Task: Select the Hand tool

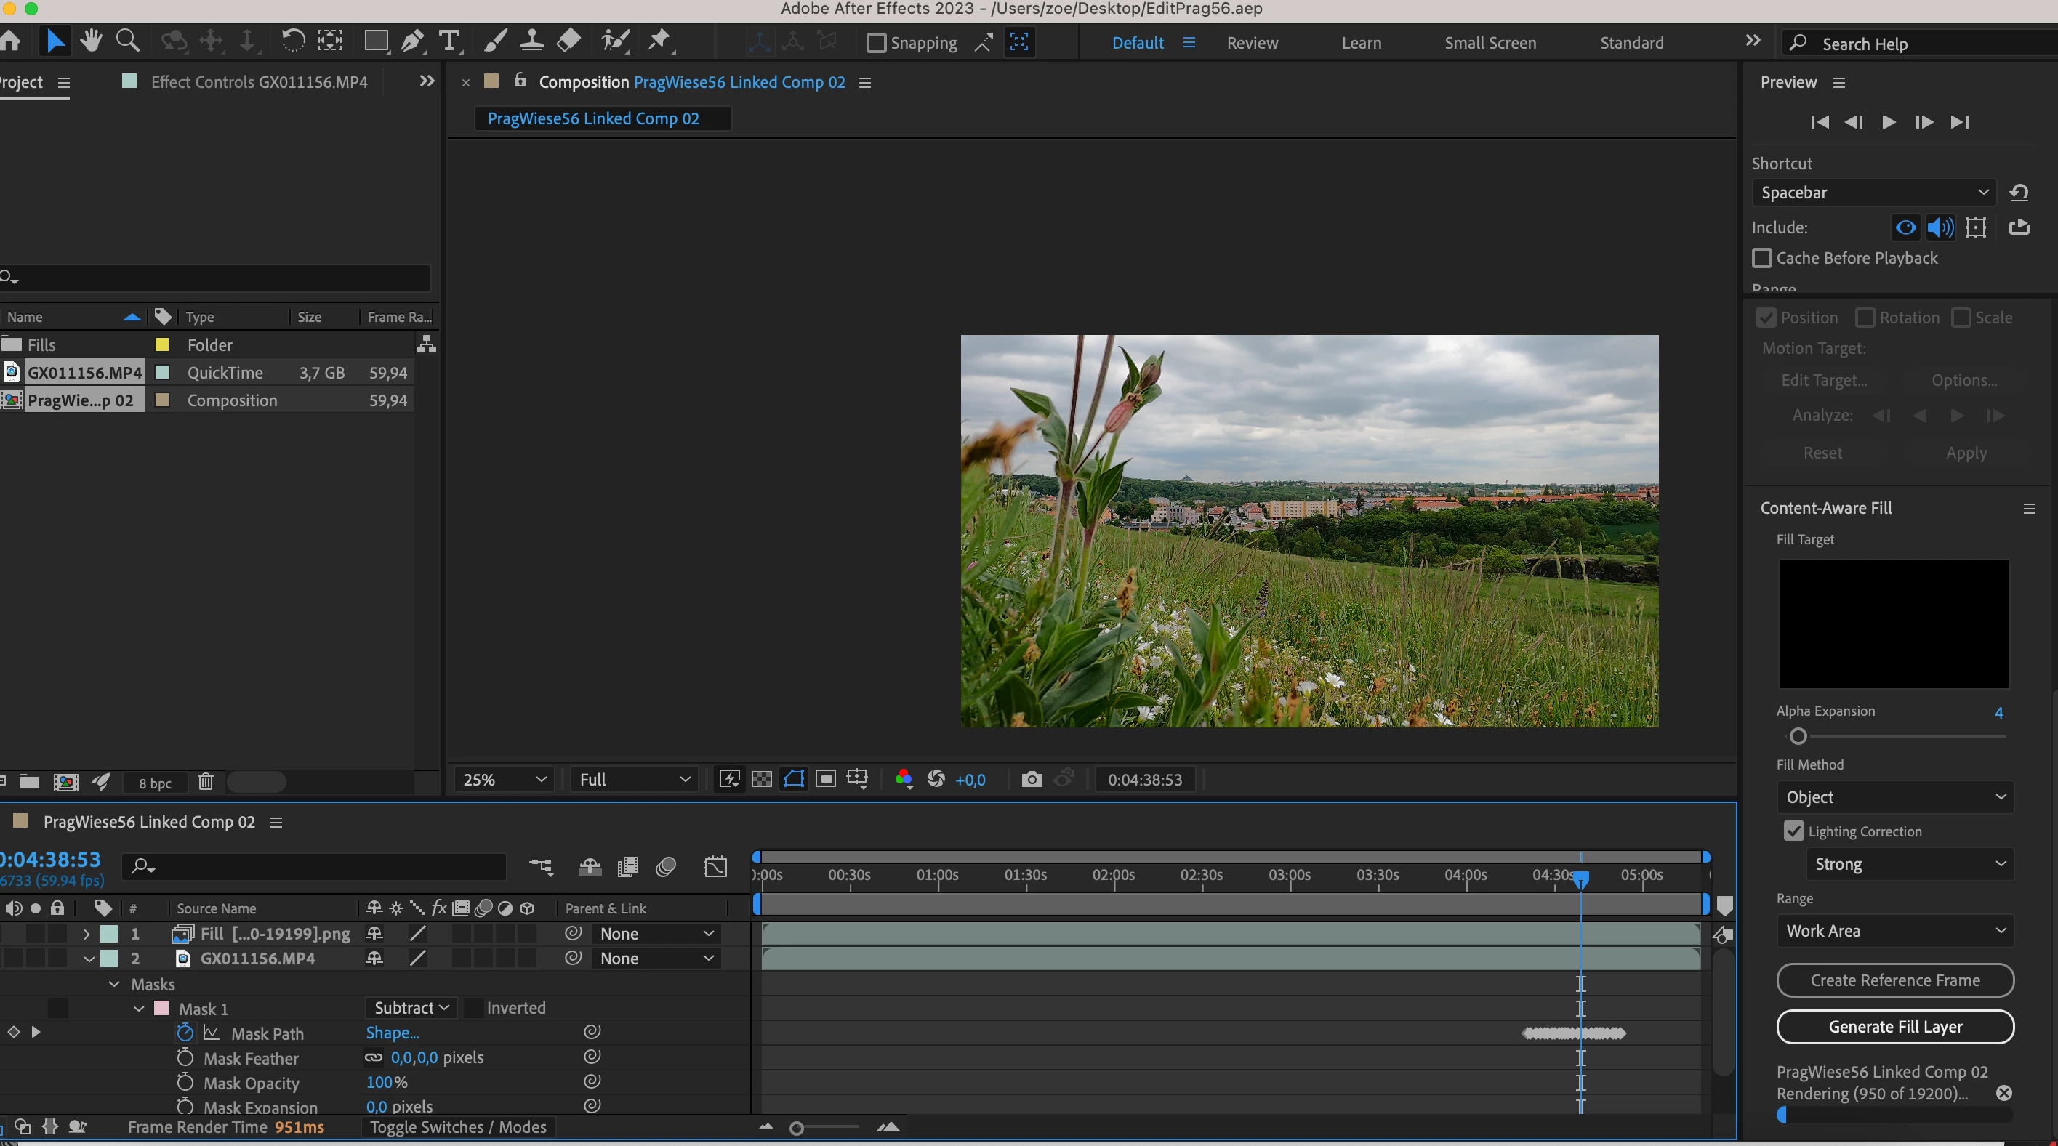Action: coord(91,41)
